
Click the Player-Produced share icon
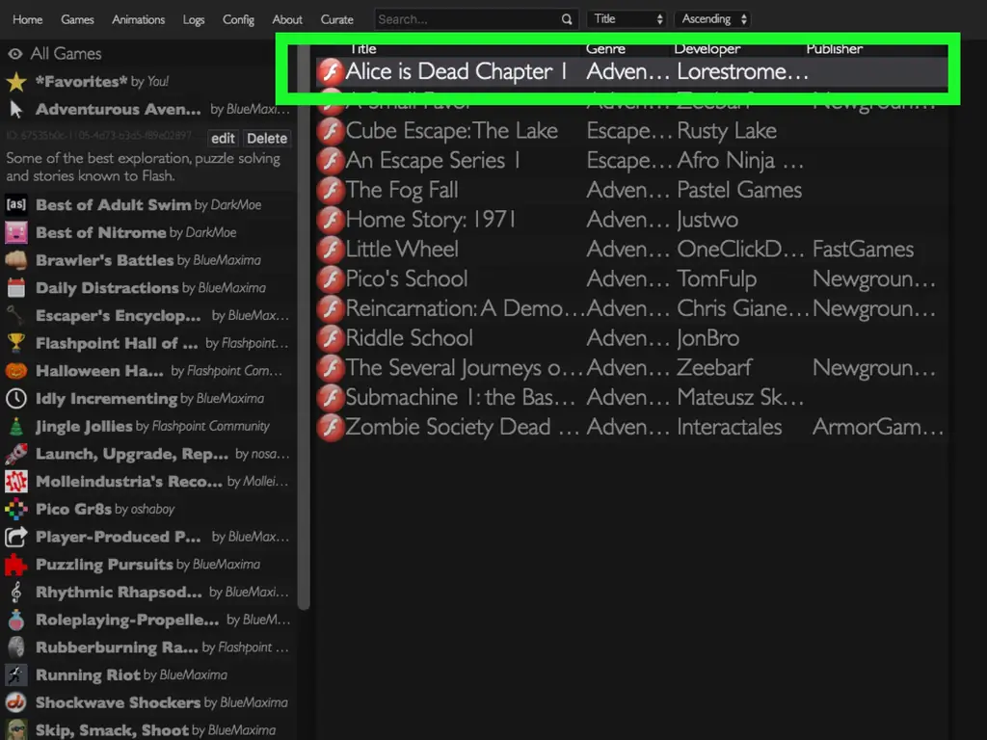(16, 537)
